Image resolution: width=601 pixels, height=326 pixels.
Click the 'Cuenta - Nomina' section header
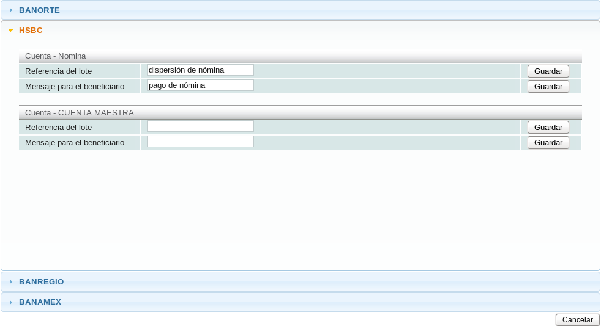[56, 56]
